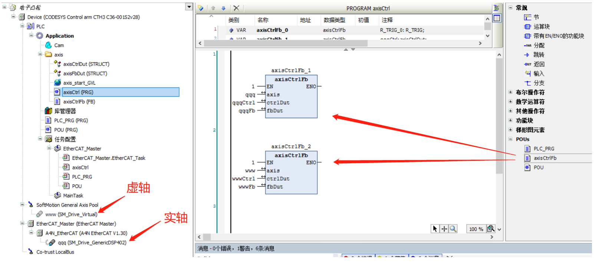599x263 pixels.
Task: Select POU call under EtherCAT_Master task
Action: point(77,186)
